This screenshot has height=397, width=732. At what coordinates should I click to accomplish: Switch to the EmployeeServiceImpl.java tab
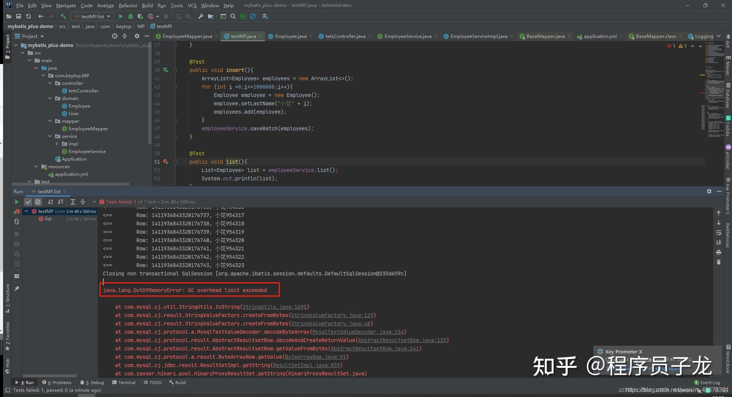click(x=478, y=36)
